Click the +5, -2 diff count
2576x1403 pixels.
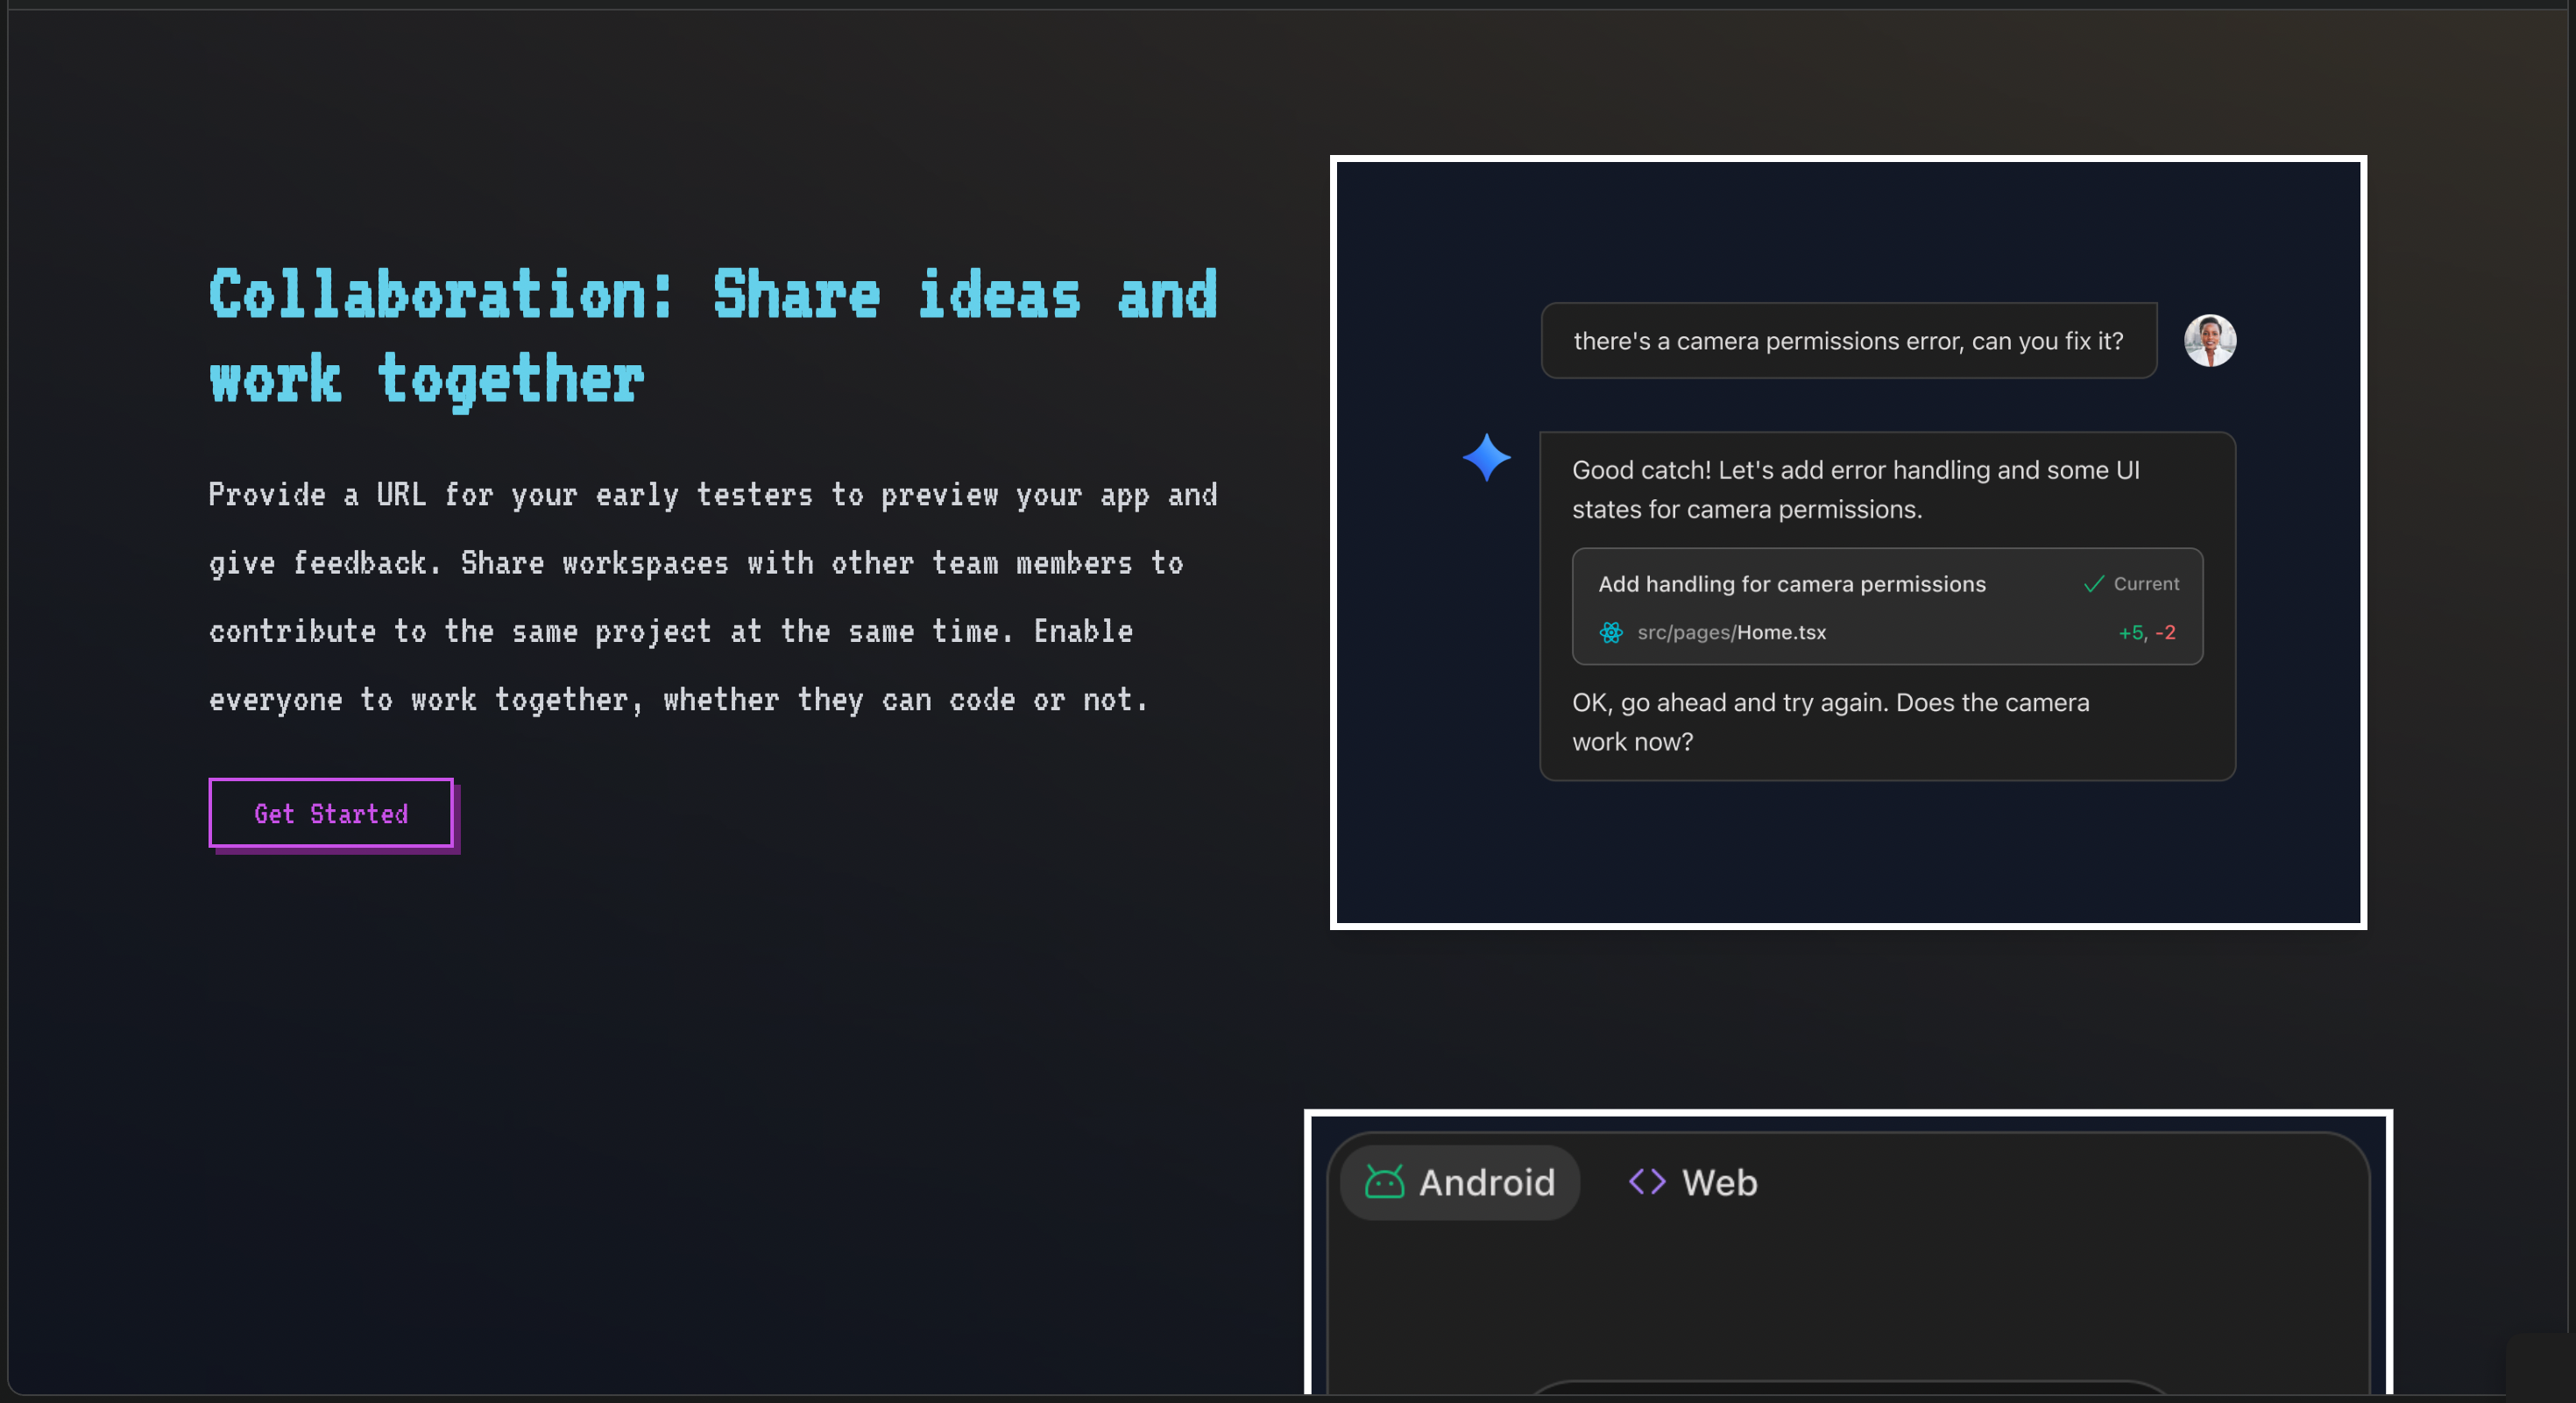[x=2146, y=632]
